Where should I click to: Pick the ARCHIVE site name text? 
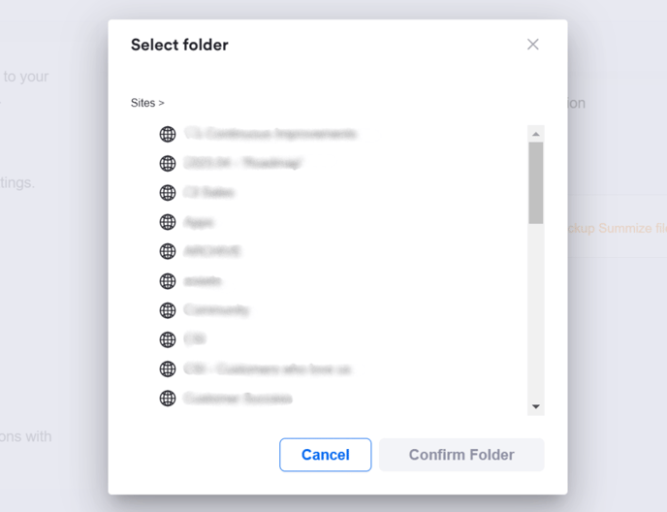point(212,251)
